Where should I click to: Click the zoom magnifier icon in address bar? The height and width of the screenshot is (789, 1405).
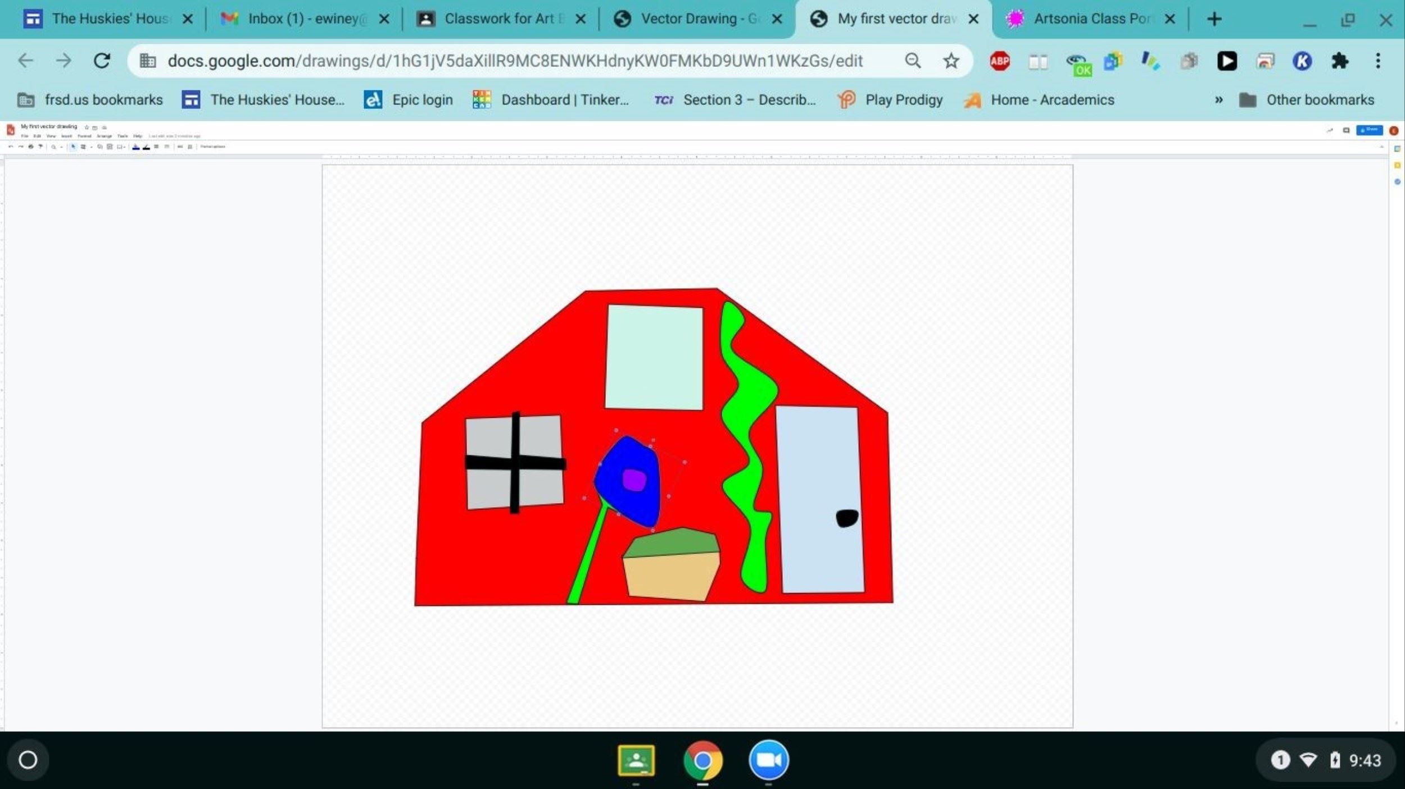[x=913, y=61]
